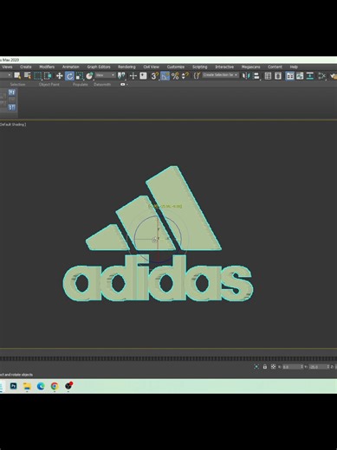Open the selection filter dropdown at toolbar left

[x=5, y=75]
